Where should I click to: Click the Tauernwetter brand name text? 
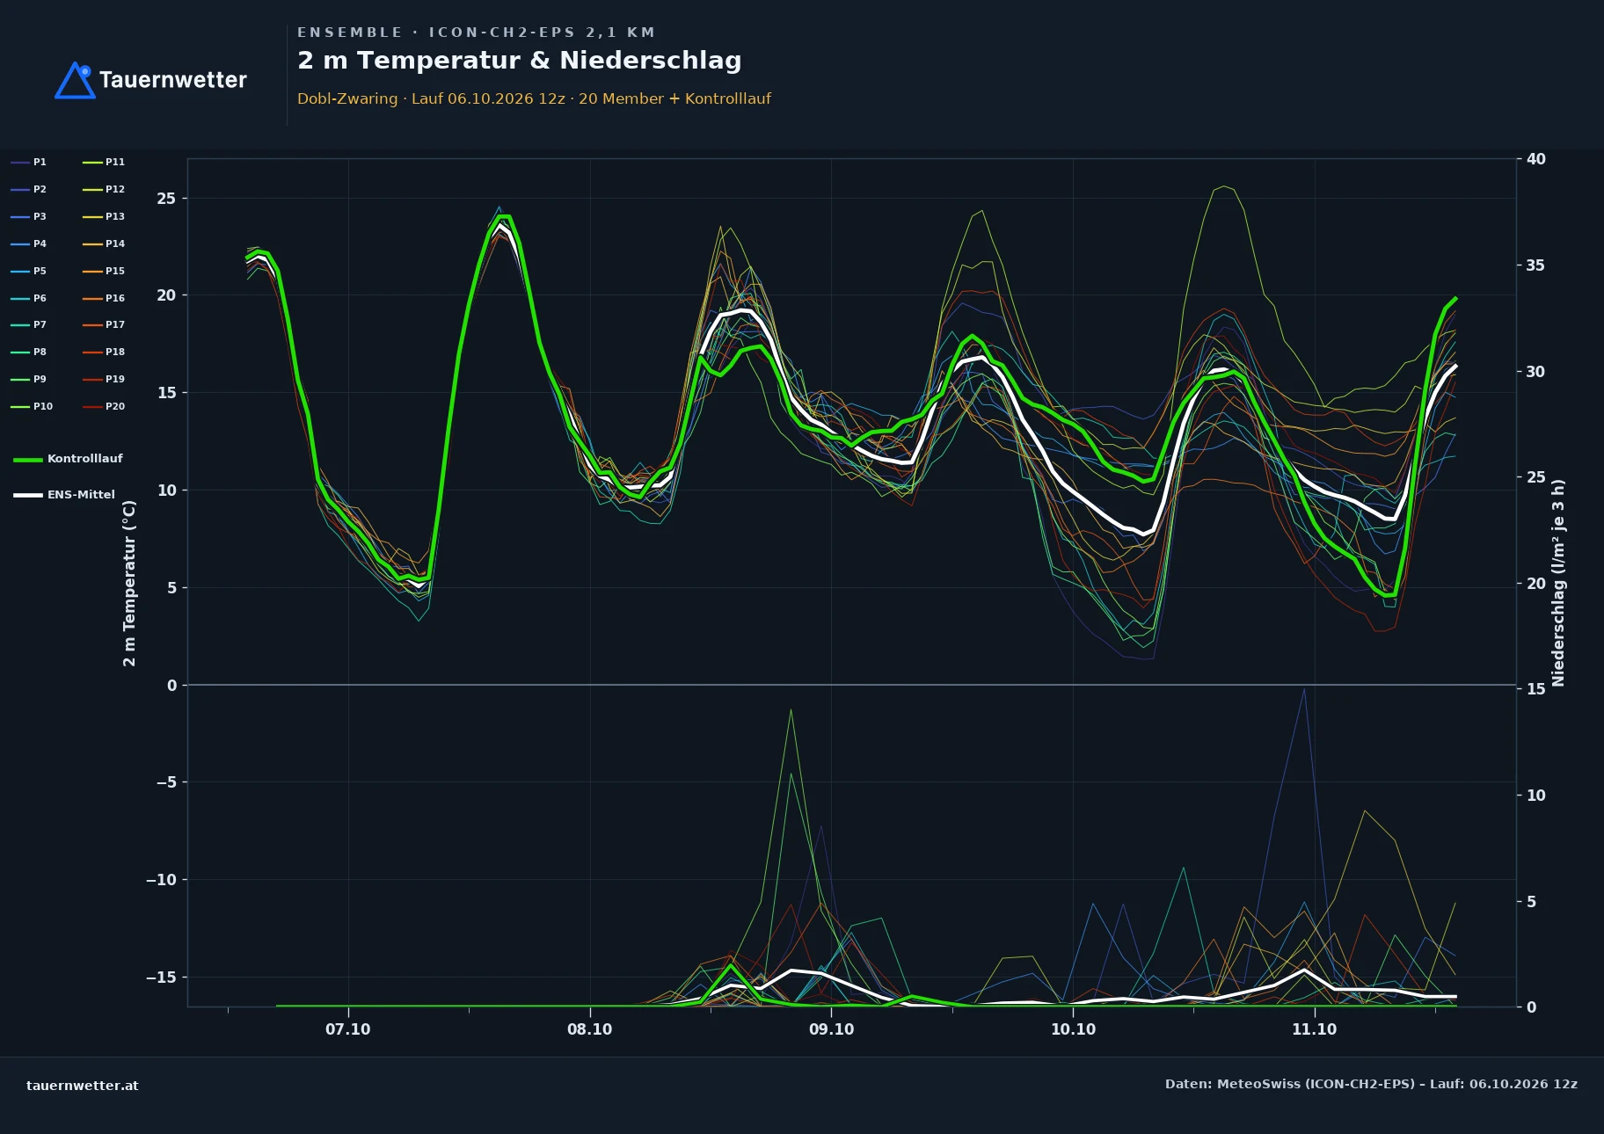[173, 80]
